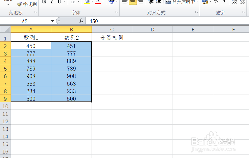
Task: Click cell containing 数列2
Action: pyautogui.click(x=71, y=38)
